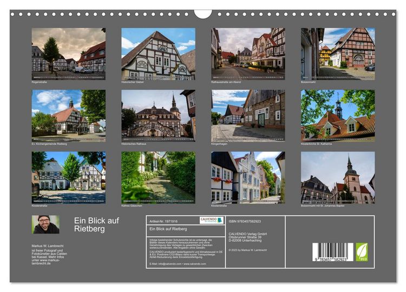Click the photographer portrait of Markus W. Lambrecht
Screen dimensions: 406x292
(x=45, y=224)
